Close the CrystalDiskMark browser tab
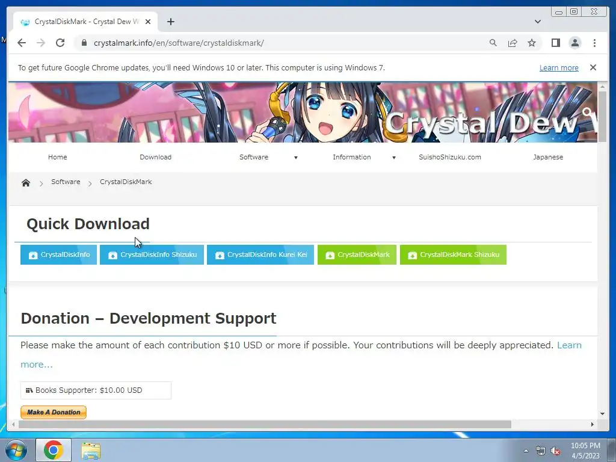This screenshot has width=616, height=462. coord(148,22)
